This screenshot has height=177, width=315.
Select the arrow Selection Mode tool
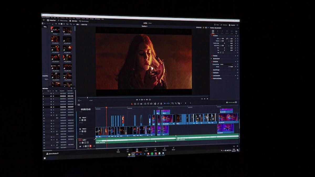coord(132,104)
